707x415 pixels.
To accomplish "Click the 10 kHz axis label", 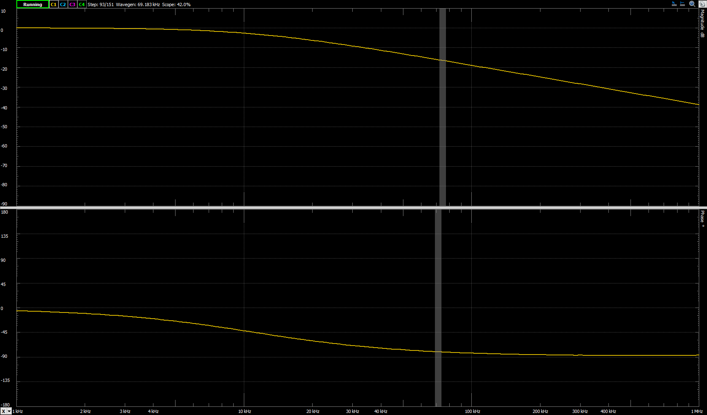I will pos(245,411).
